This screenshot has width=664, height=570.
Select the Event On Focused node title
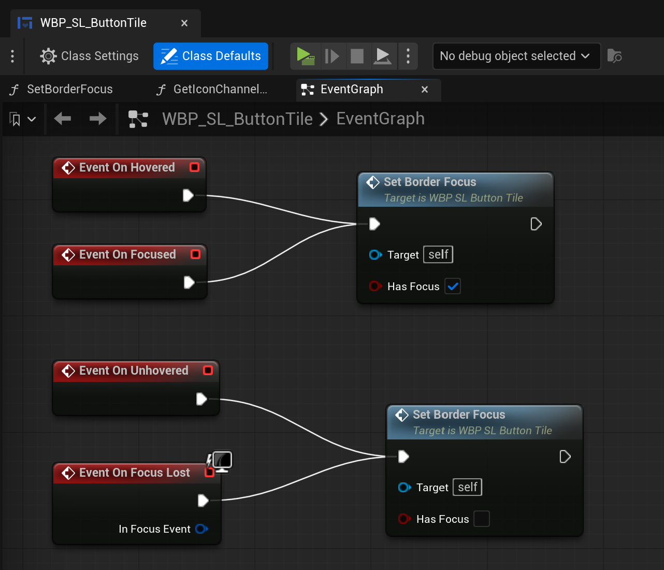pyautogui.click(x=127, y=254)
